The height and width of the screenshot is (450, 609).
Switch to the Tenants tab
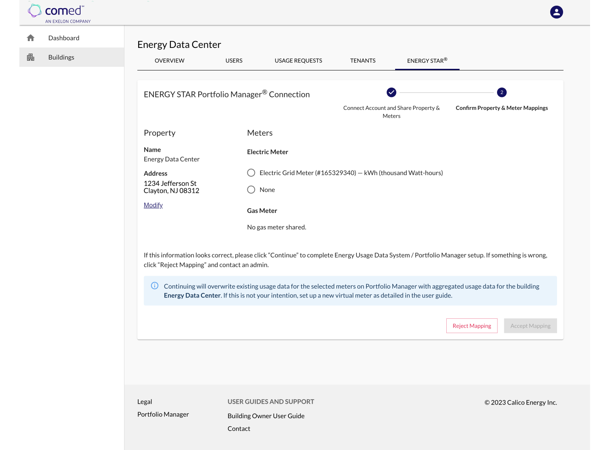pos(363,60)
